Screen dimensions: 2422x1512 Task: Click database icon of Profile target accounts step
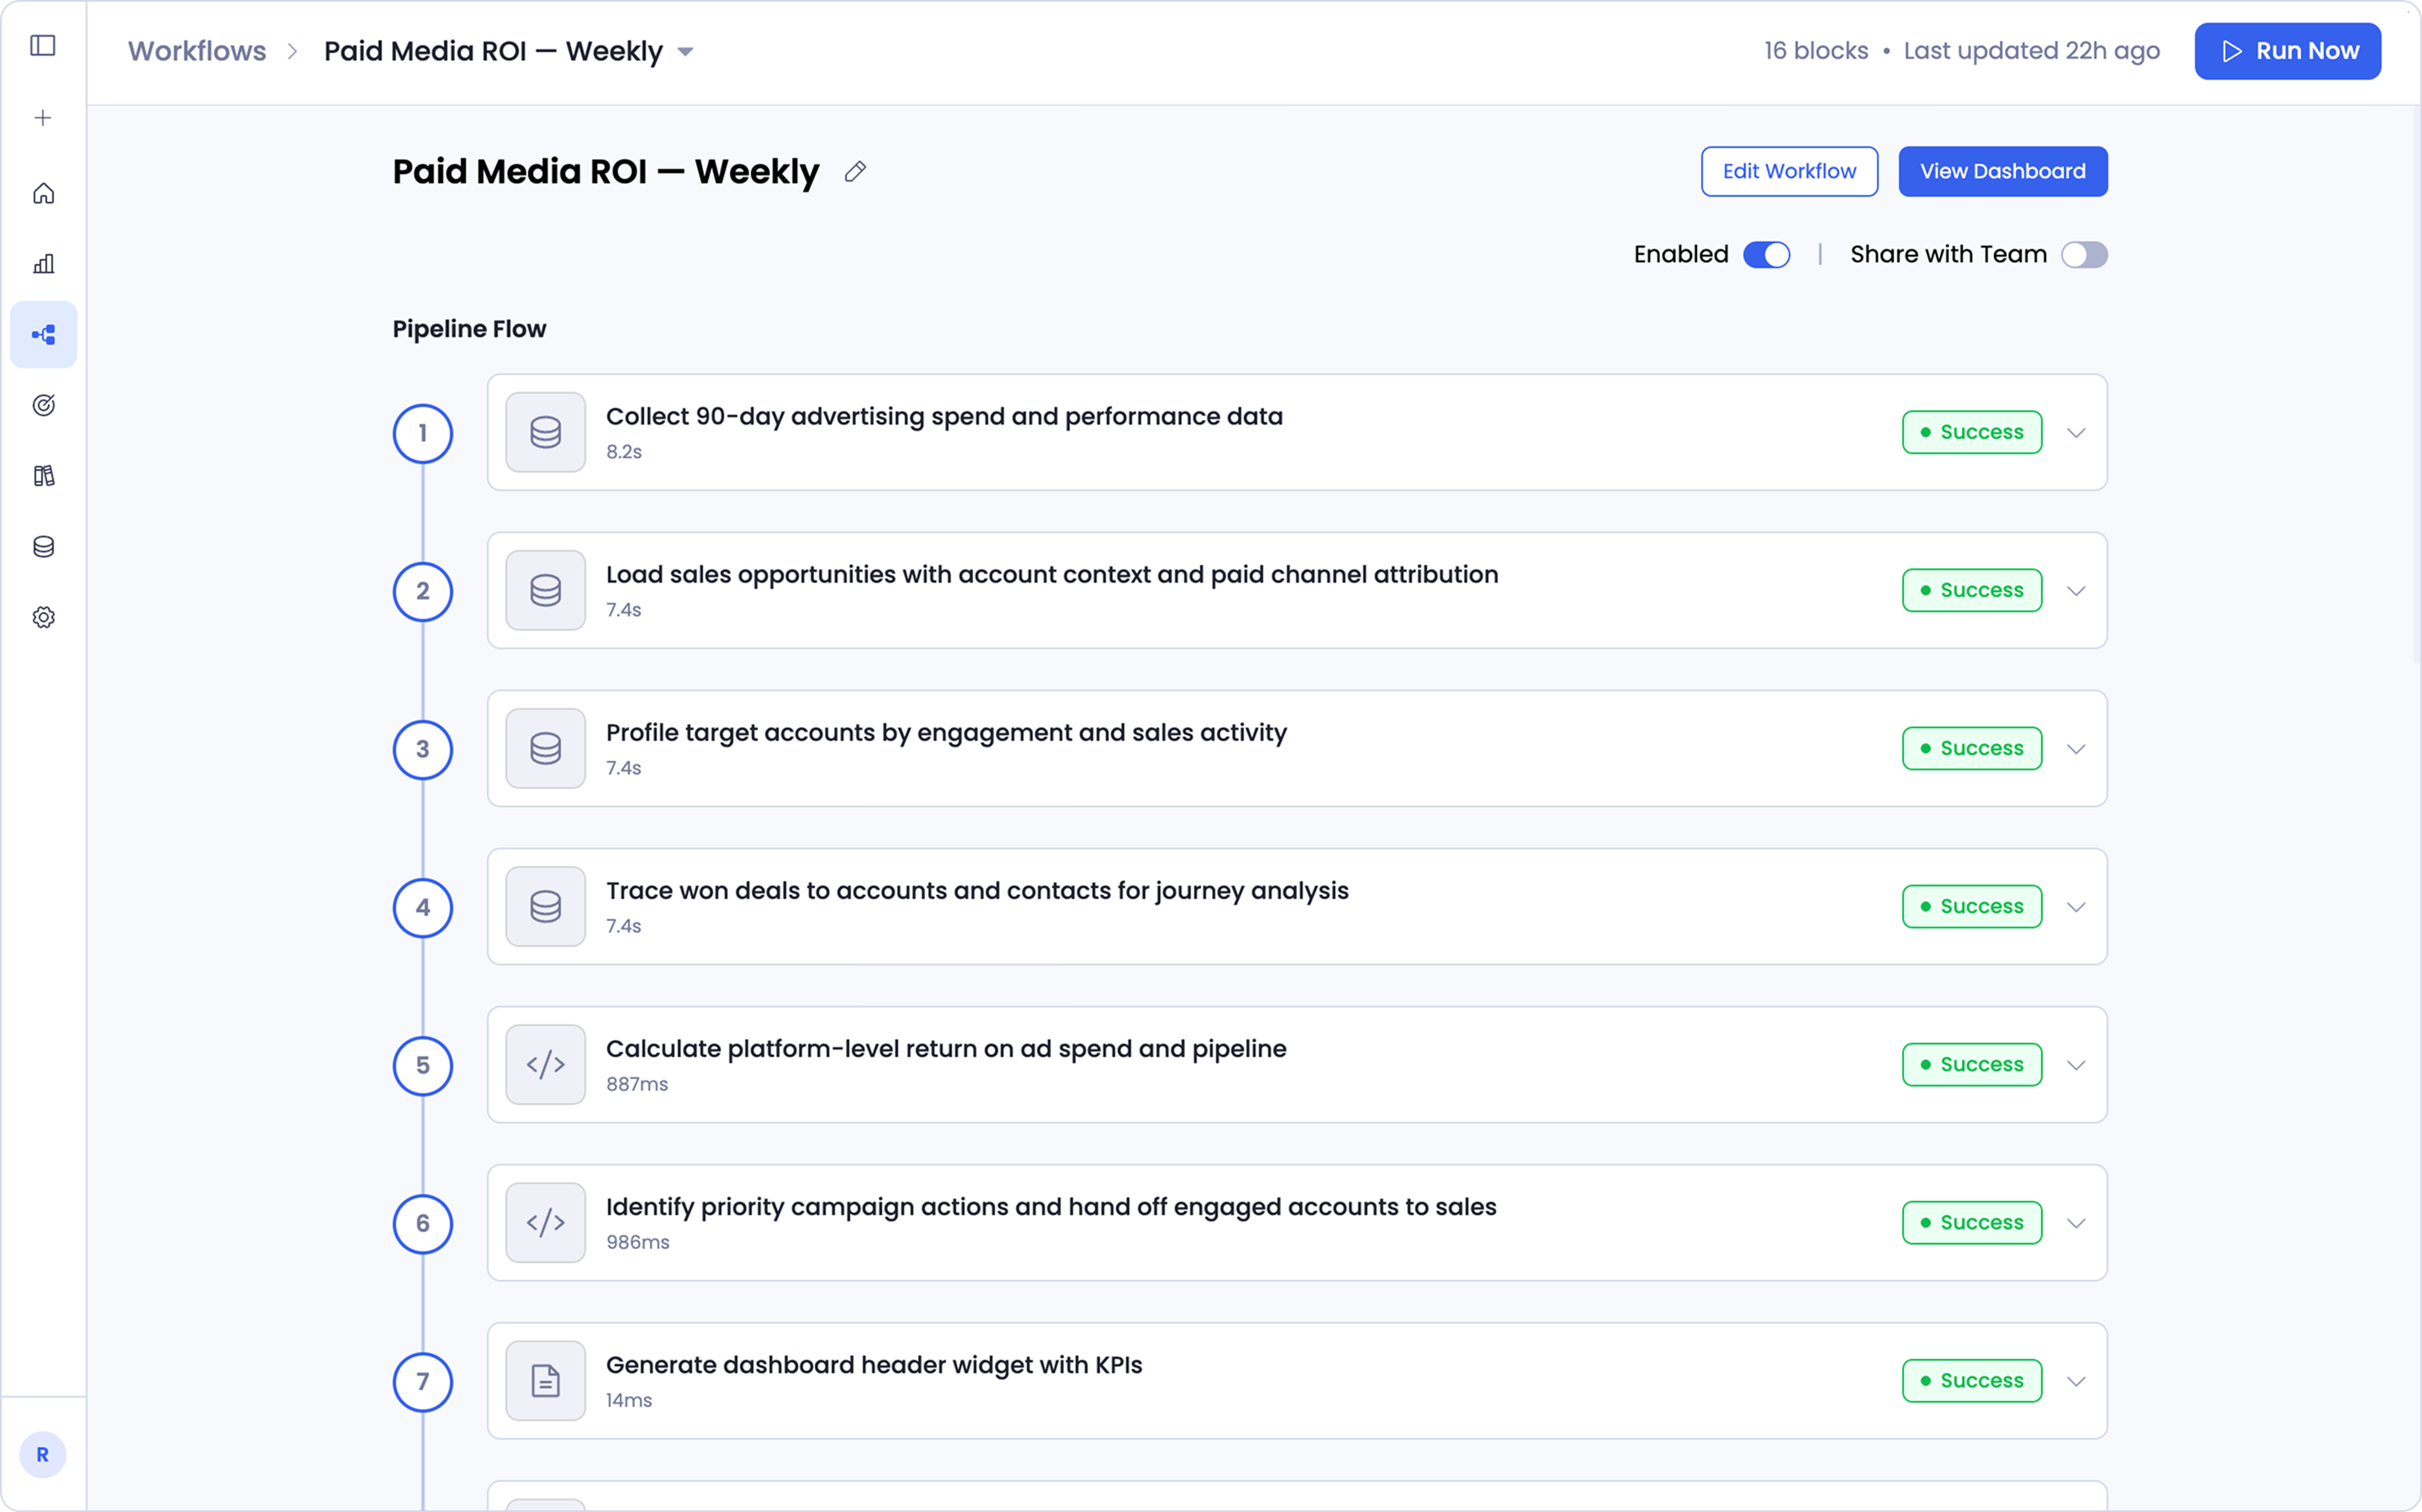point(545,749)
